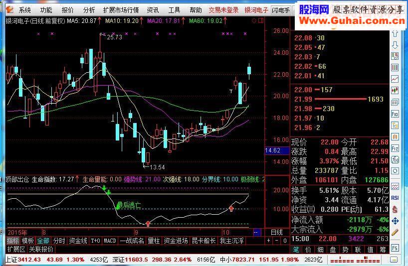Select the 资金线 indicator tab

[x=78, y=241]
